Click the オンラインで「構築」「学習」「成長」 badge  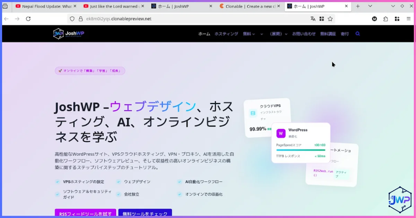coord(90,71)
